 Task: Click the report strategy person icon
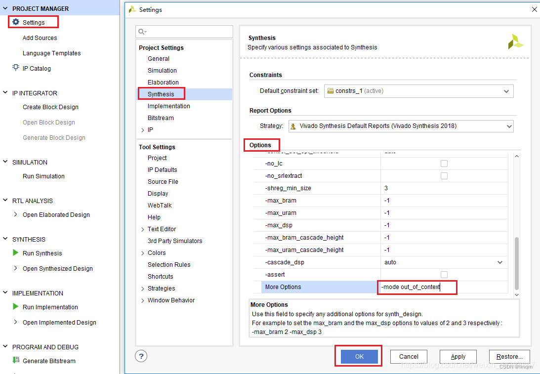click(293, 126)
